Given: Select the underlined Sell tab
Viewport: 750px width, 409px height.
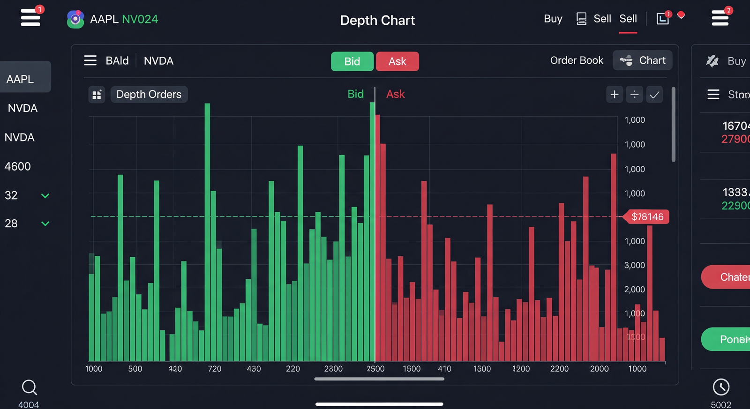Looking at the screenshot, I should click(x=628, y=19).
